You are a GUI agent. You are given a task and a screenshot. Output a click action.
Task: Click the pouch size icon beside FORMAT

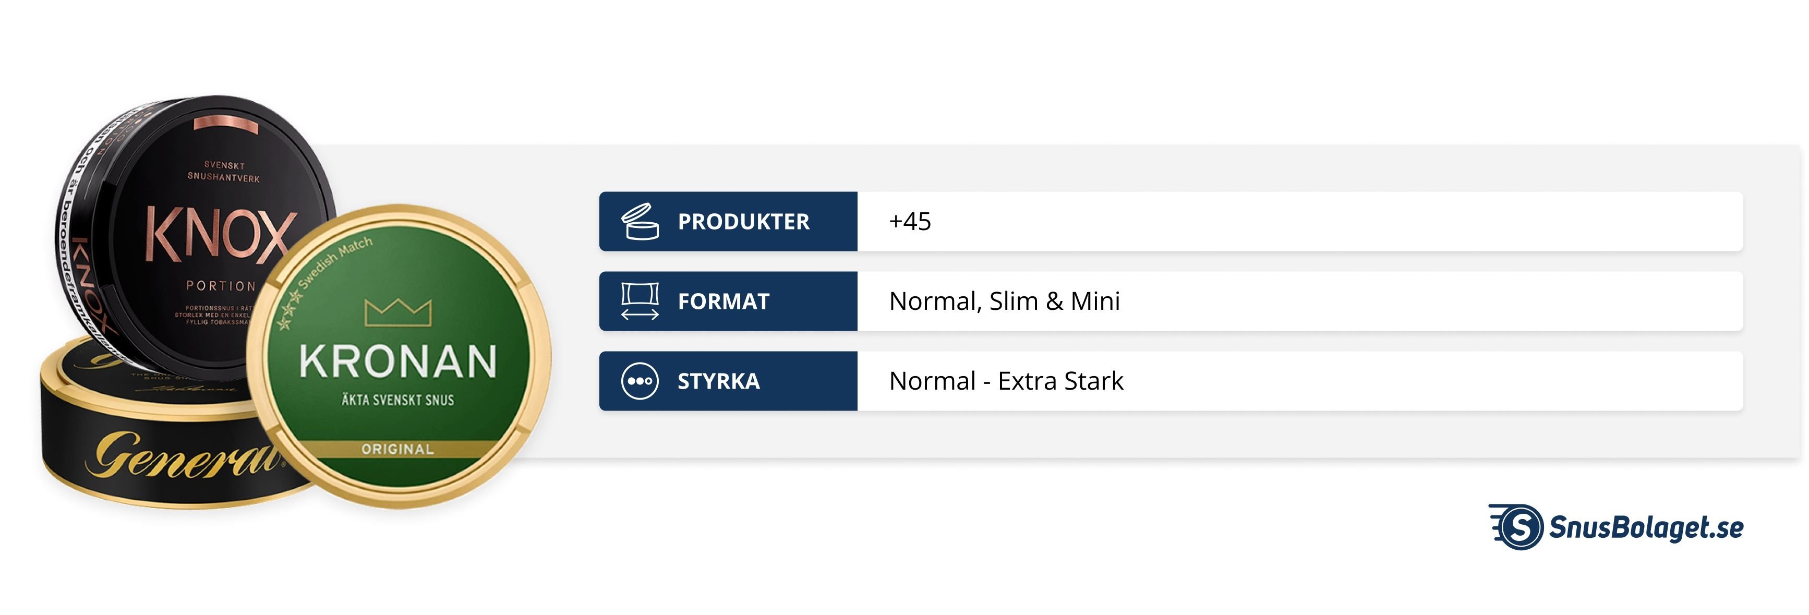click(x=639, y=301)
